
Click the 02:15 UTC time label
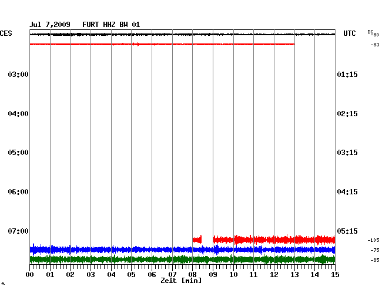pyautogui.click(x=347, y=114)
